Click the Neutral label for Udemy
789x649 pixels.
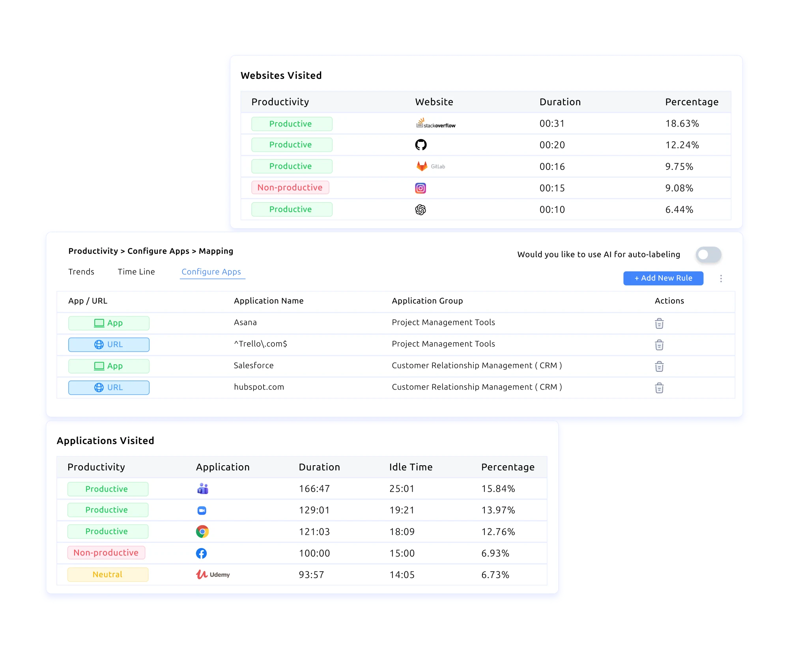click(x=108, y=574)
